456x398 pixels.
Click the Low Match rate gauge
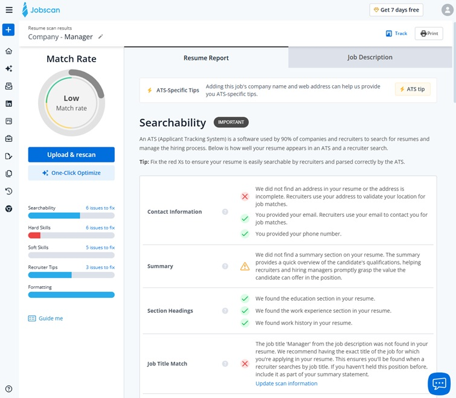(x=71, y=103)
